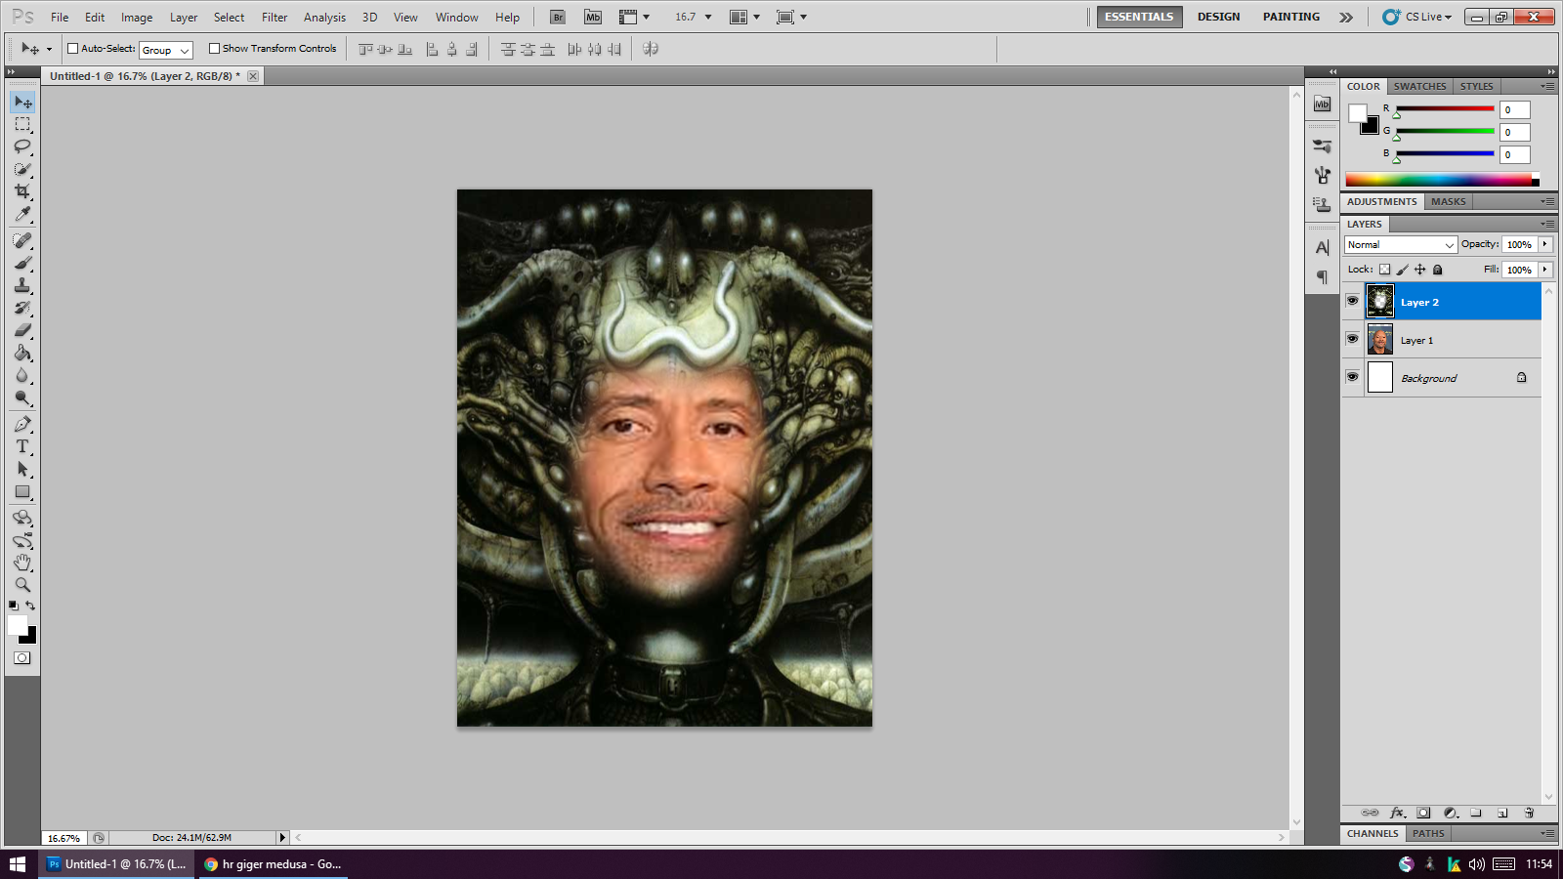
Task: Swap foreground and background colors
Action: (x=30, y=606)
